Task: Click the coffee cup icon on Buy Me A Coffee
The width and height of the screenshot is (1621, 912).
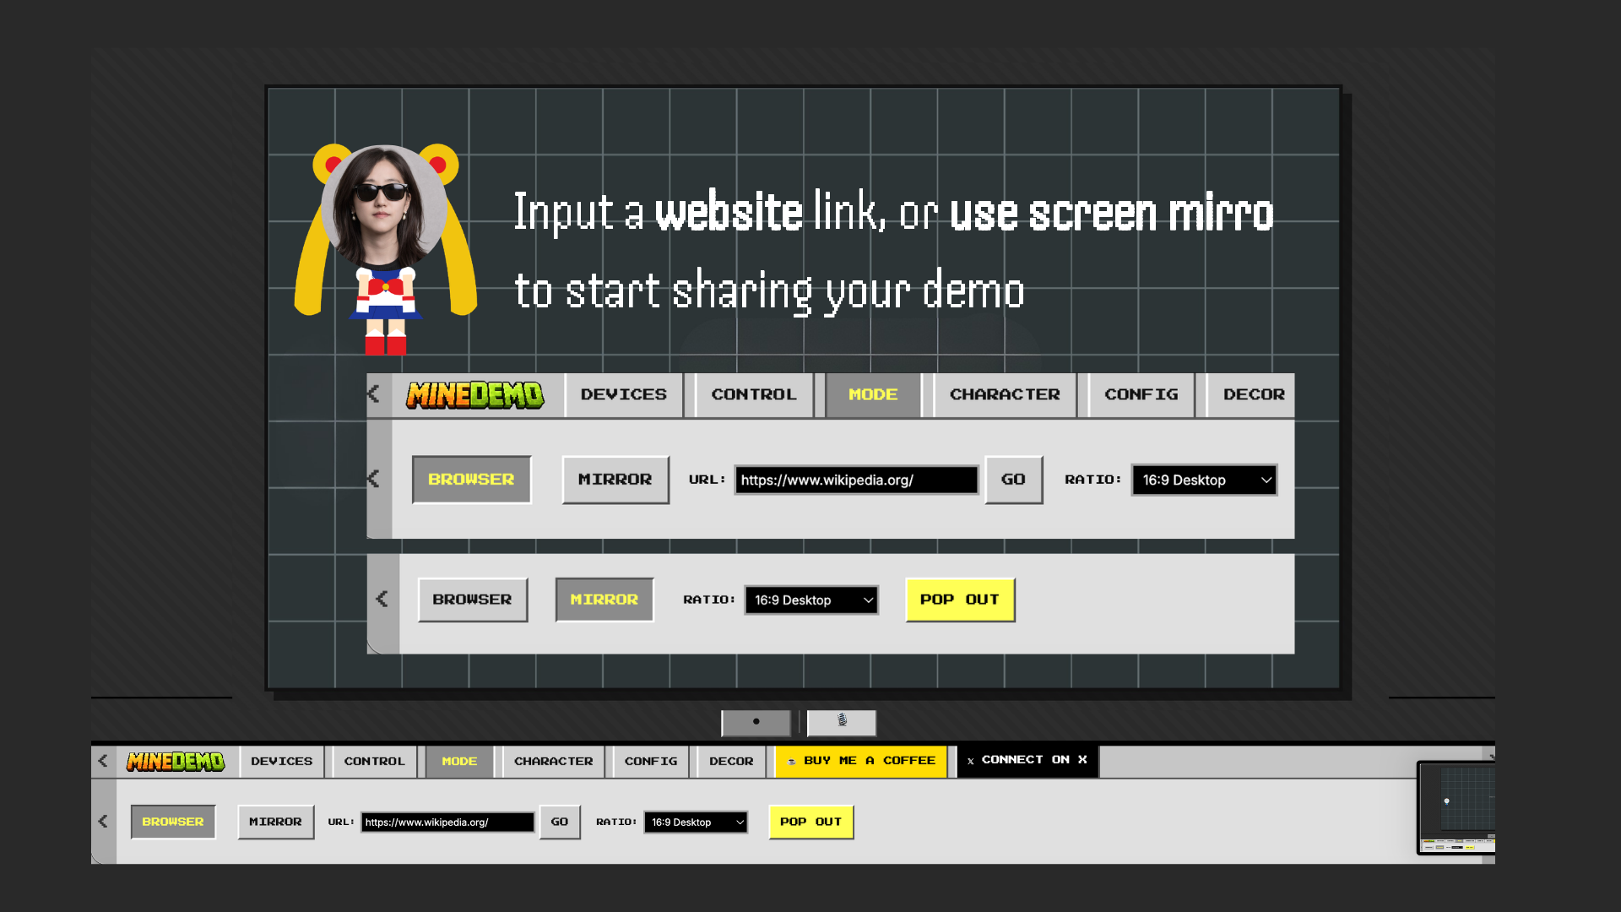Action: coord(791,760)
